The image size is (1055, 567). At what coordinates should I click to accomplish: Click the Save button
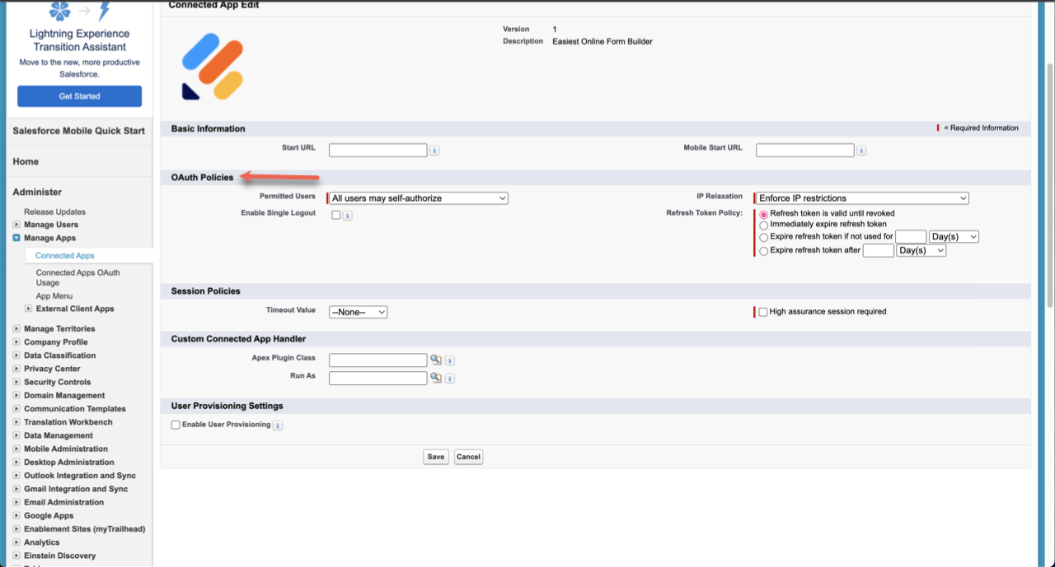436,457
